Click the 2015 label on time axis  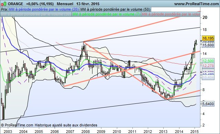(195, 132)
